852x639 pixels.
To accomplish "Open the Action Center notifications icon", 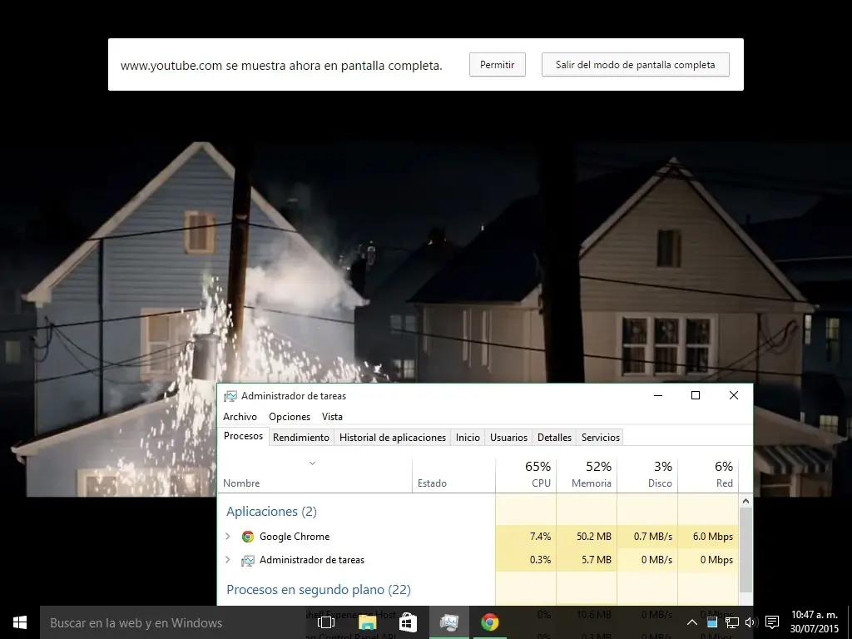I will point(771,622).
